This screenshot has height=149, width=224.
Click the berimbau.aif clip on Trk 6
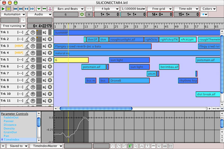coord(169,67)
